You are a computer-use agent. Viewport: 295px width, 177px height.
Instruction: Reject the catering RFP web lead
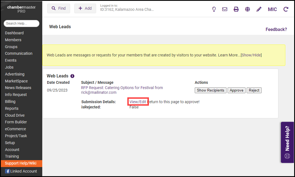click(254, 90)
